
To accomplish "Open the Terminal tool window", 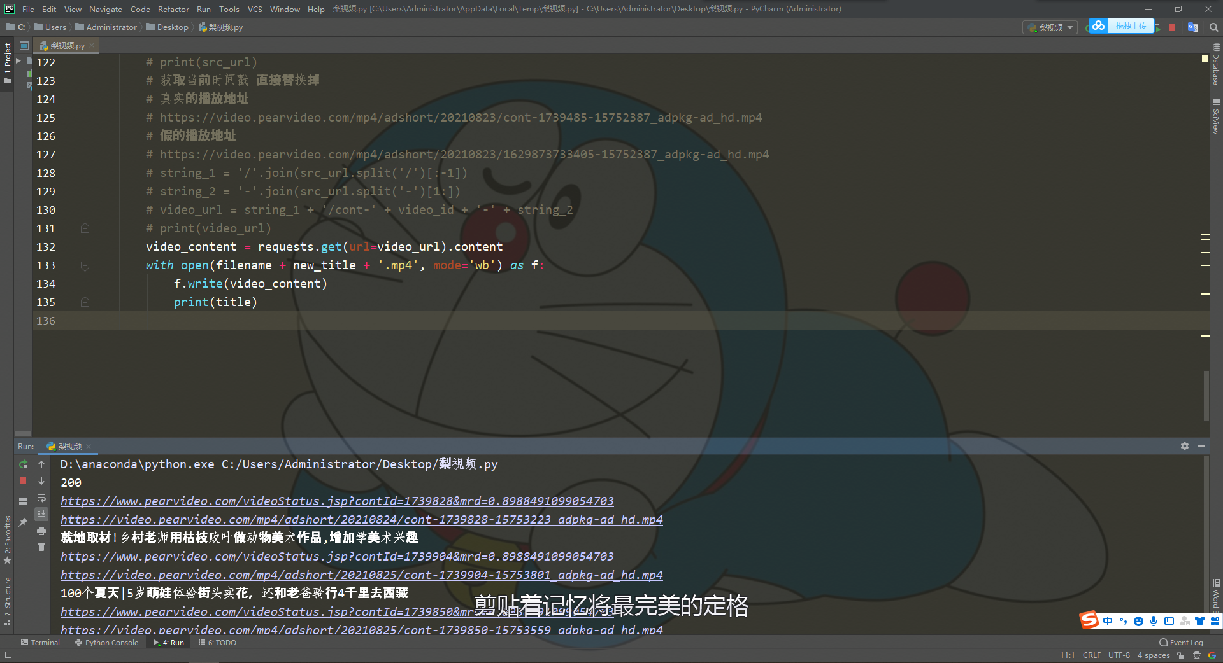I will pyautogui.click(x=40, y=643).
